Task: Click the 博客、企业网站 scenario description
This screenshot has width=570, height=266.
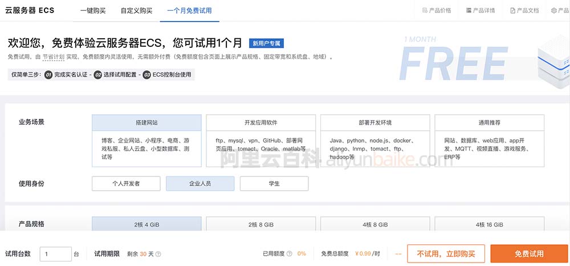Action: [x=145, y=149]
